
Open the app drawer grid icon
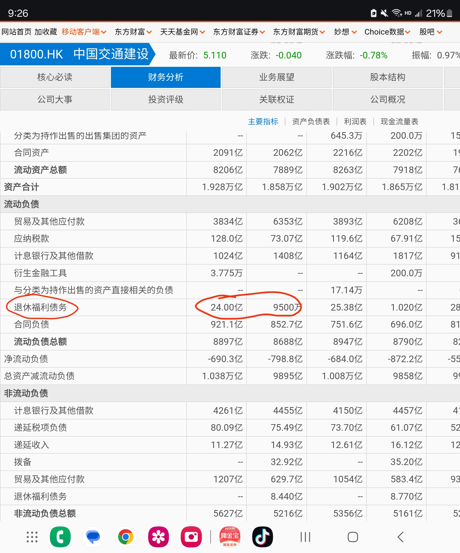click(x=32, y=537)
